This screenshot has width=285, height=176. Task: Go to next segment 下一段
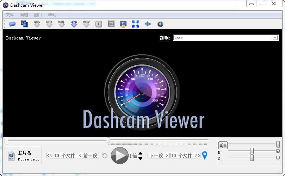tap(159, 156)
